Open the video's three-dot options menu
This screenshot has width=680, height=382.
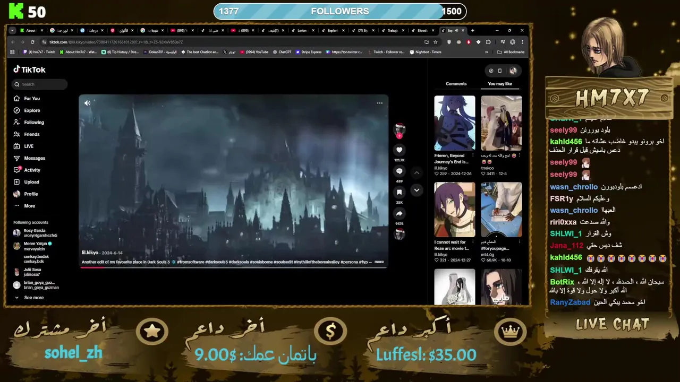(x=379, y=103)
